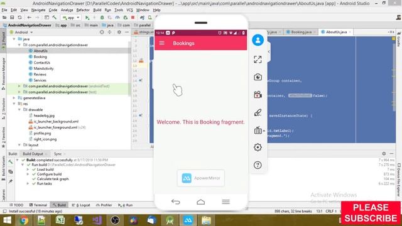Expand the Run tasks node
This screenshot has width=402, height=226.
[x=28, y=183]
